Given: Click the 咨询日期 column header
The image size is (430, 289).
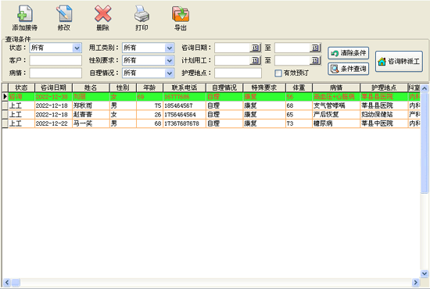Looking at the screenshot, I should tap(53, 87).
